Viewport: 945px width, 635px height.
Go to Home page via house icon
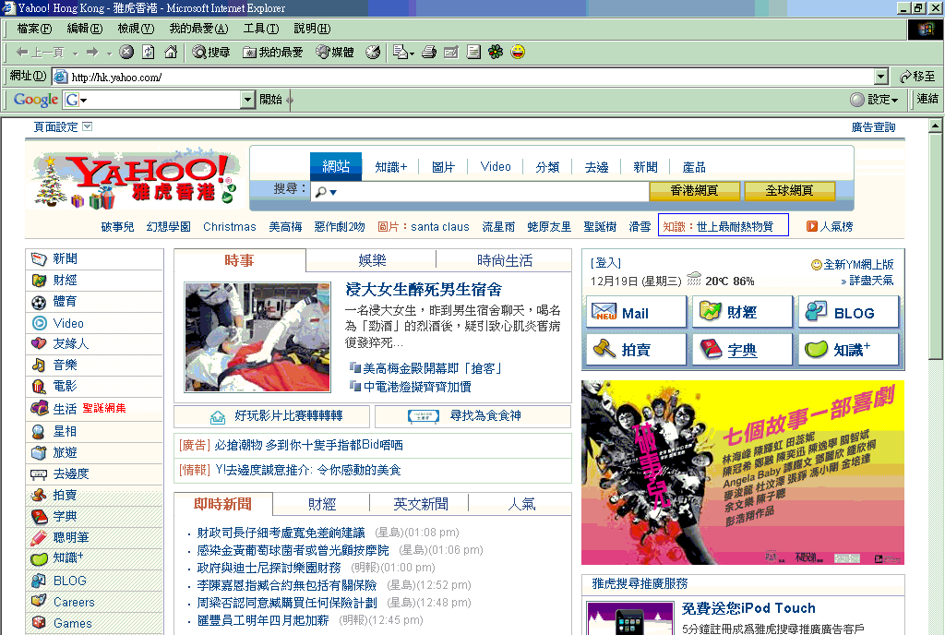(171, 53)
